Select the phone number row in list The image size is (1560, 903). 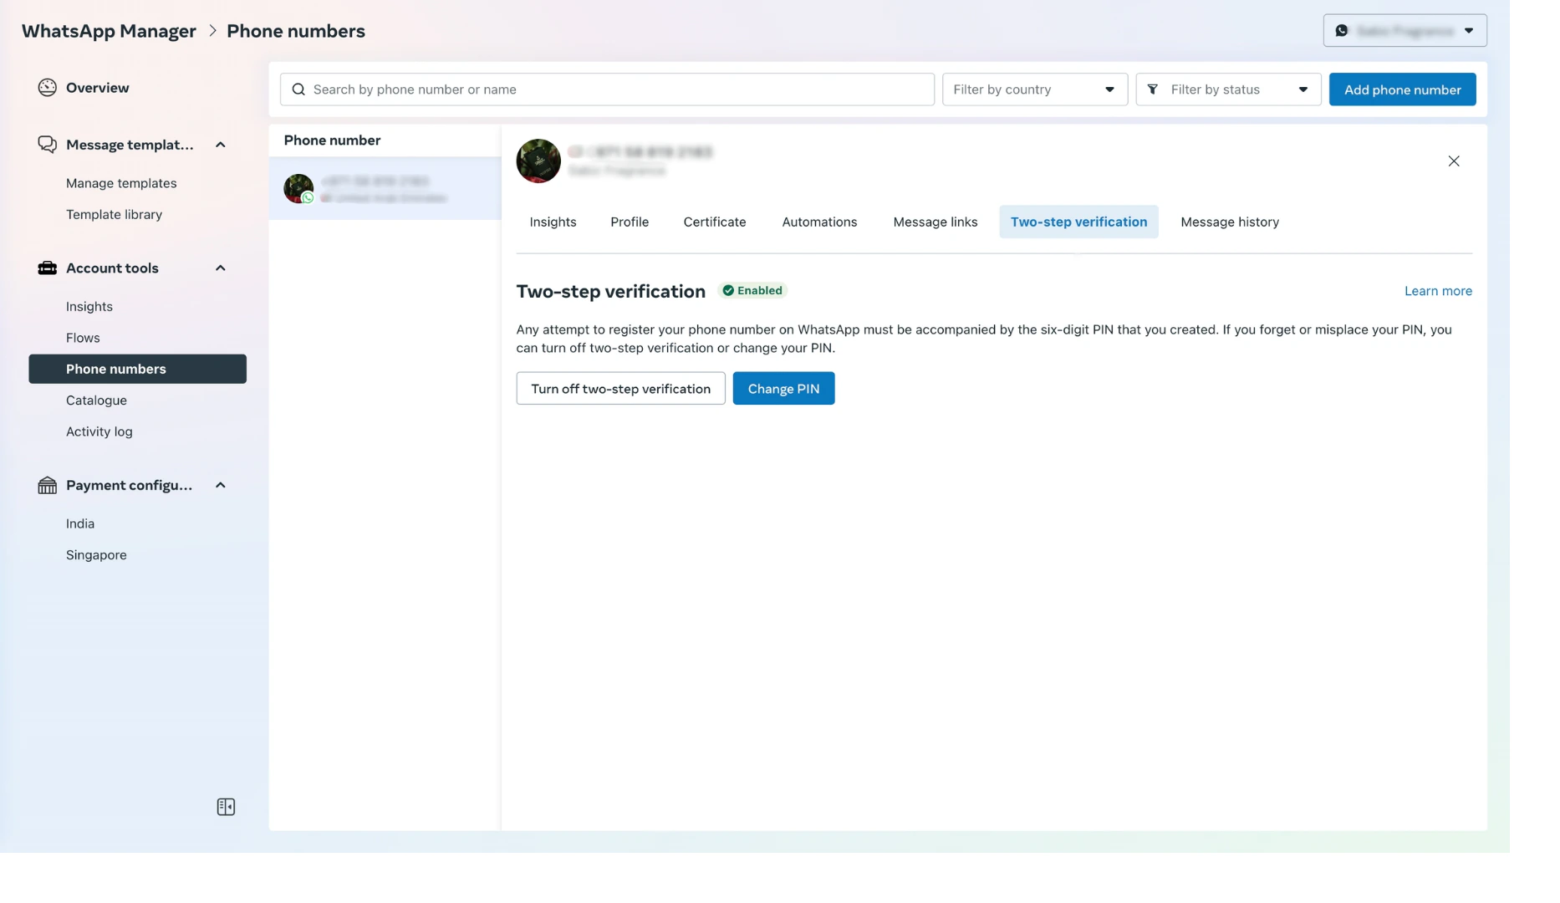coord(385,189)
